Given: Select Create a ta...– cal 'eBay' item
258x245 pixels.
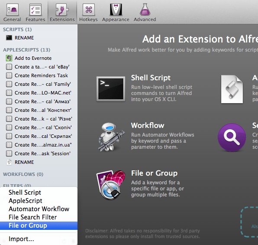Looking at the screenshot, I should point(42,67).
